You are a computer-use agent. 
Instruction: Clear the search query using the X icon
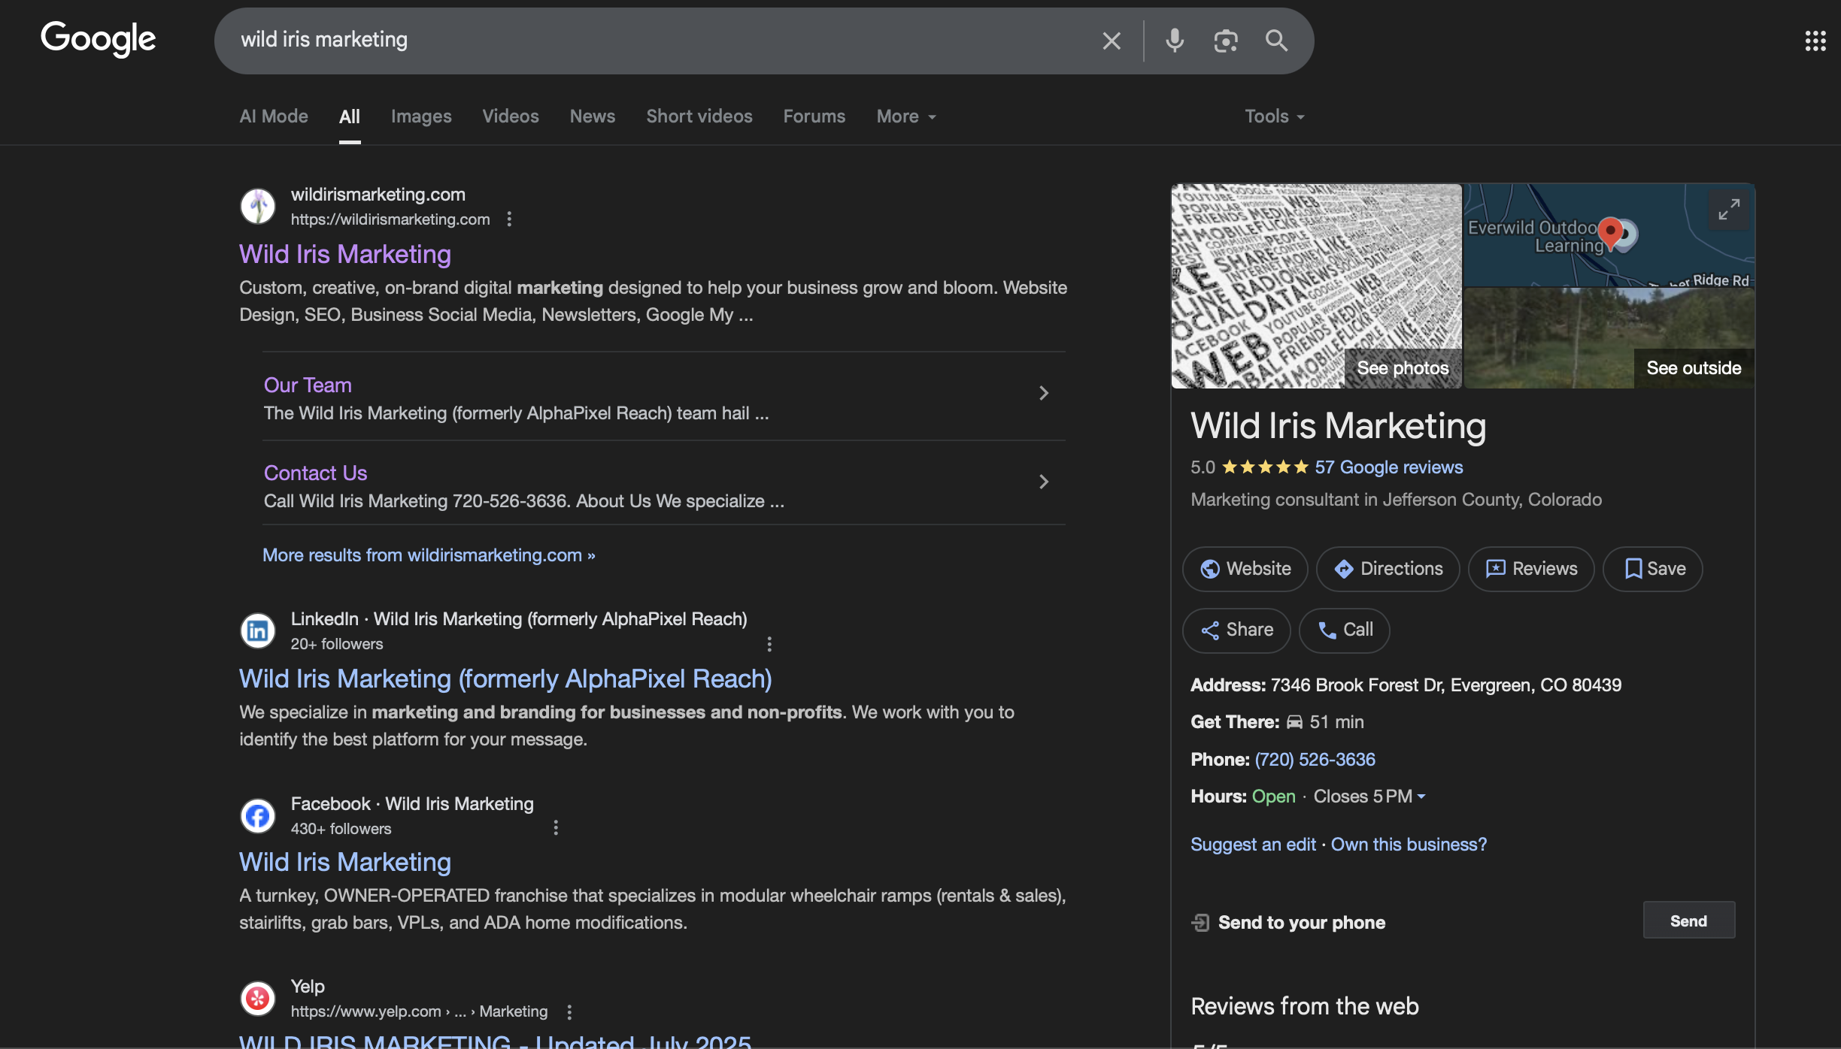click(x=1111, y=41)
